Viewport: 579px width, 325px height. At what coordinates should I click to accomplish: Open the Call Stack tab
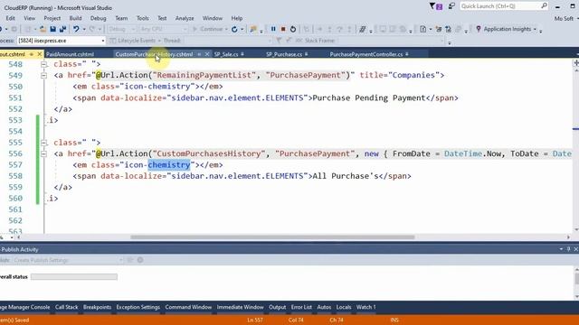pos(66,307)
